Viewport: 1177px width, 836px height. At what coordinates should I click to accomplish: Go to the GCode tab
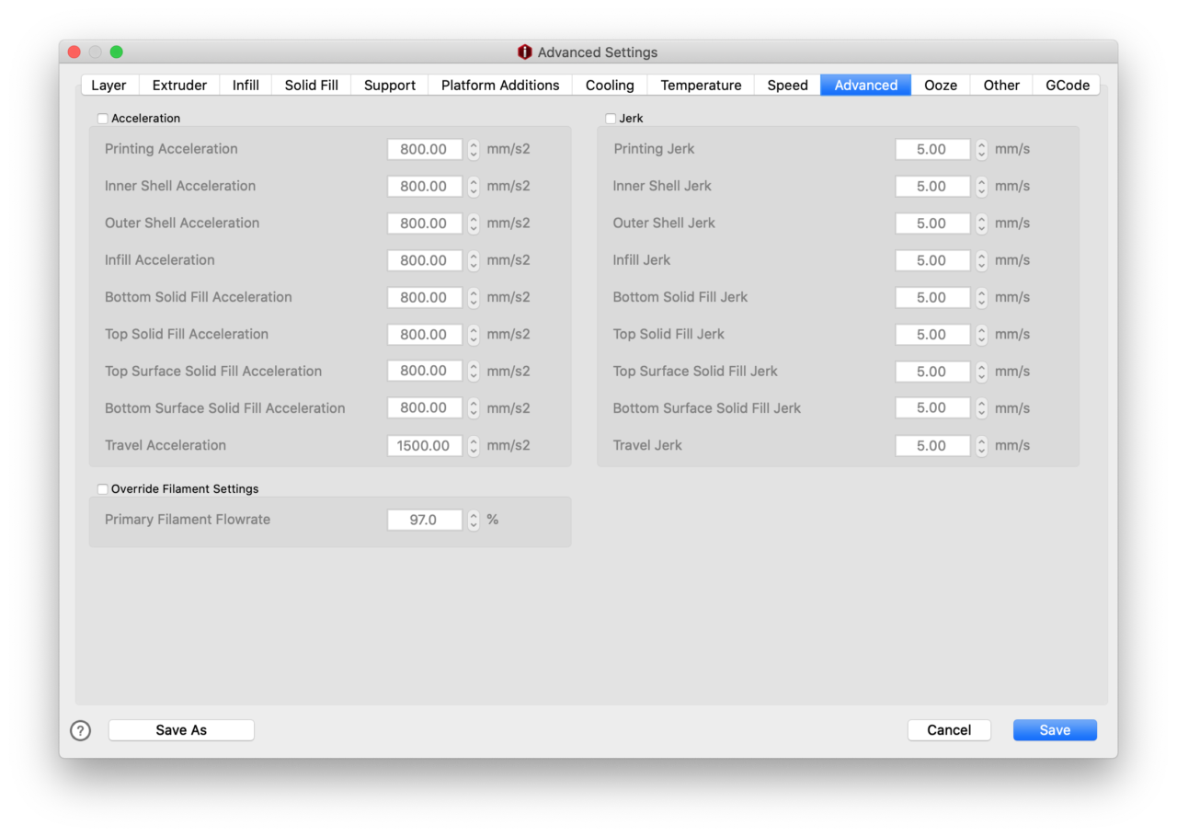[1067, 86]
